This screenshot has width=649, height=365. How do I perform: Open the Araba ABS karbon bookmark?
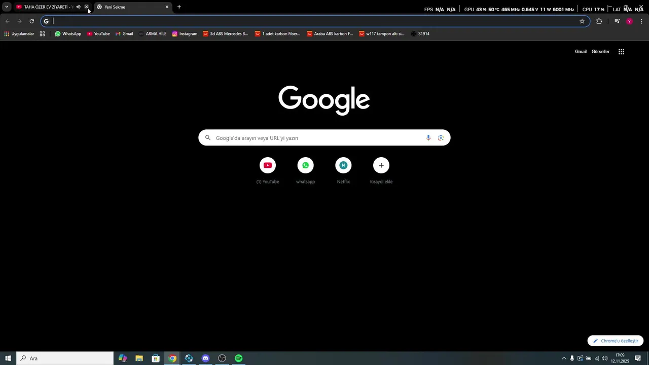[x=330, y=34]
